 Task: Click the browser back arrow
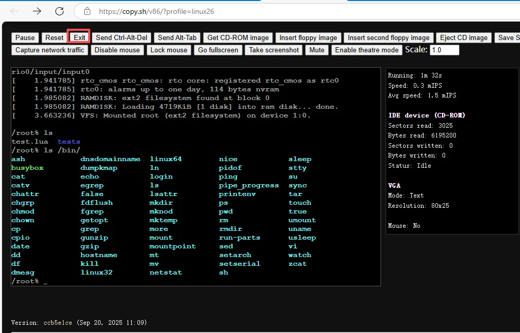pos(14,11)
